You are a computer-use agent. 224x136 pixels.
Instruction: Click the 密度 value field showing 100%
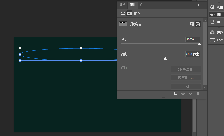pyautogui.click(x=192, y=39)
